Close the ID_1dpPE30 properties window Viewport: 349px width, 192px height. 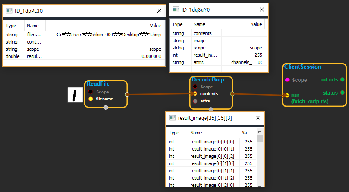pyautogui.click(x=159, y=11)
